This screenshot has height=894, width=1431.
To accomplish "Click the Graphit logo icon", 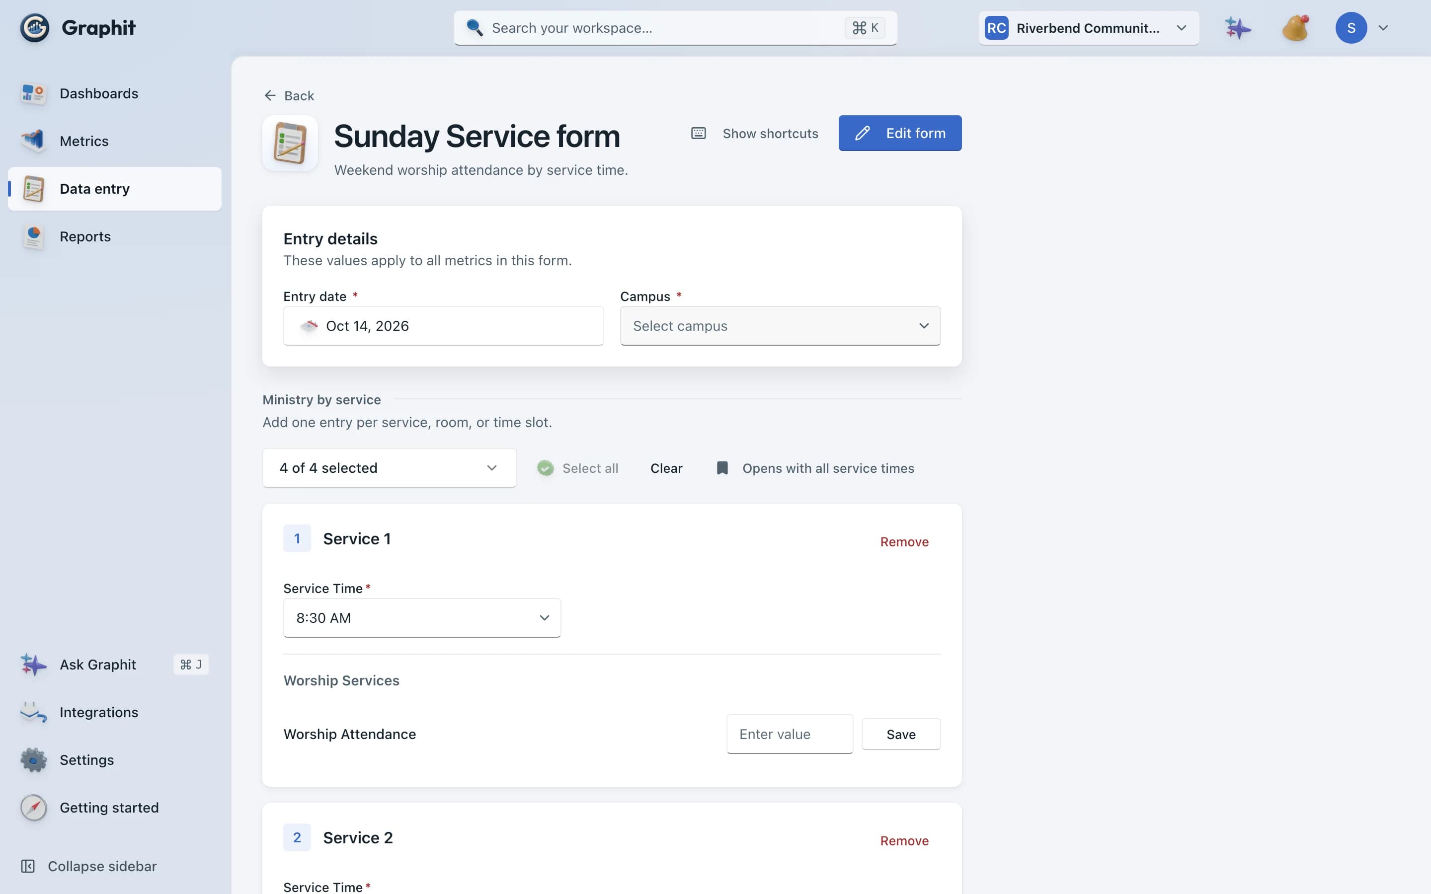I will pos(35,28).
